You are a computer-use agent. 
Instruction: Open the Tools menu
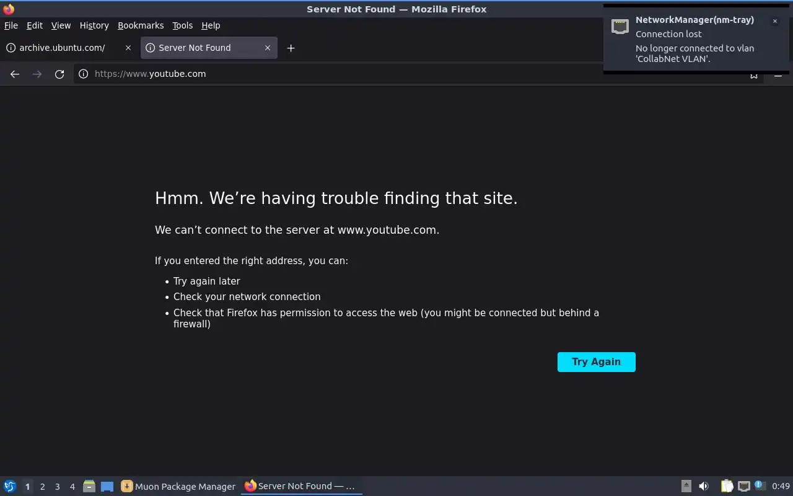(183, 25)
